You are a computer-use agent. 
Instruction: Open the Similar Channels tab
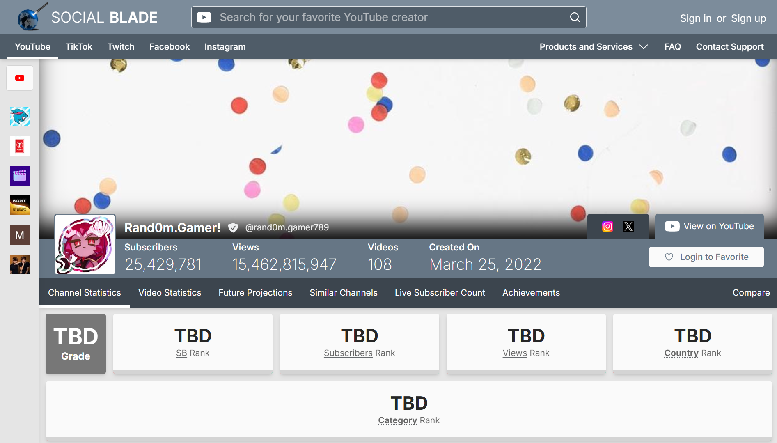(344, 293)
